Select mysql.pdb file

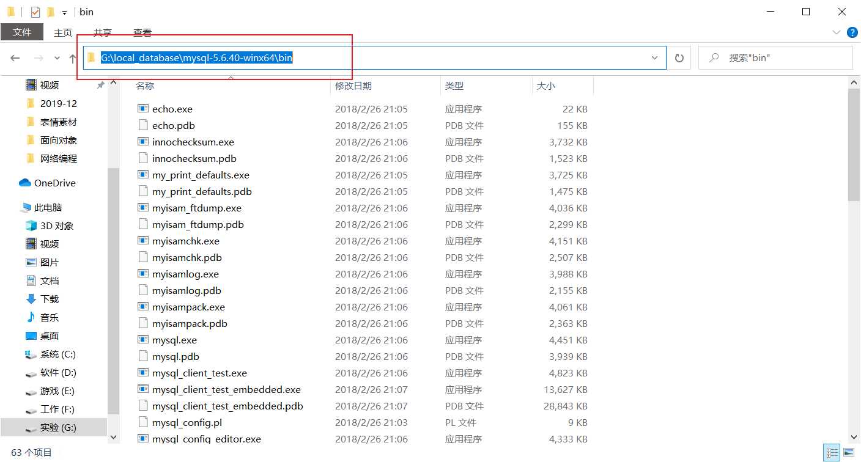tap(176, 356)
